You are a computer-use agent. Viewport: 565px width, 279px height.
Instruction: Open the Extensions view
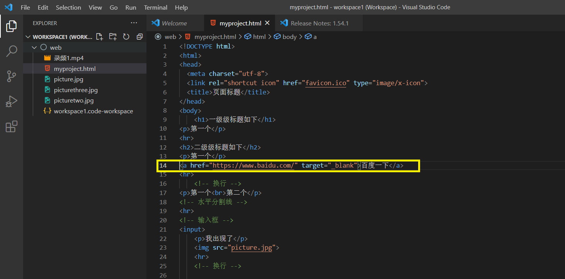12,126
